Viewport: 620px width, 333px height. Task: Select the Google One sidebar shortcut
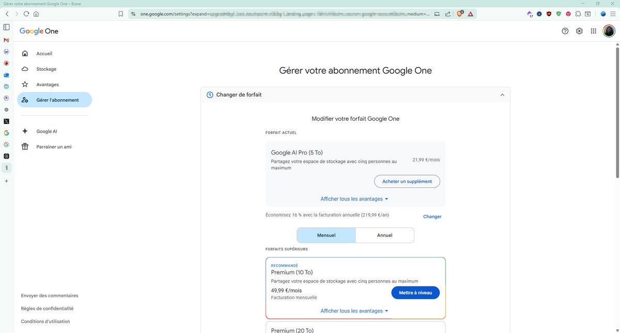click(x=6, y=168)
